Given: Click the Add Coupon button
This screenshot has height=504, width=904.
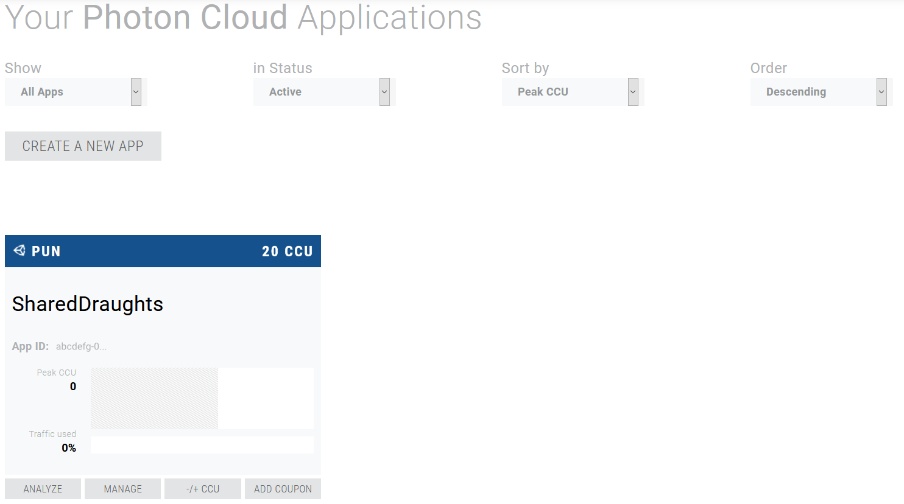Looking at the screenshot, I should (283, 489).
